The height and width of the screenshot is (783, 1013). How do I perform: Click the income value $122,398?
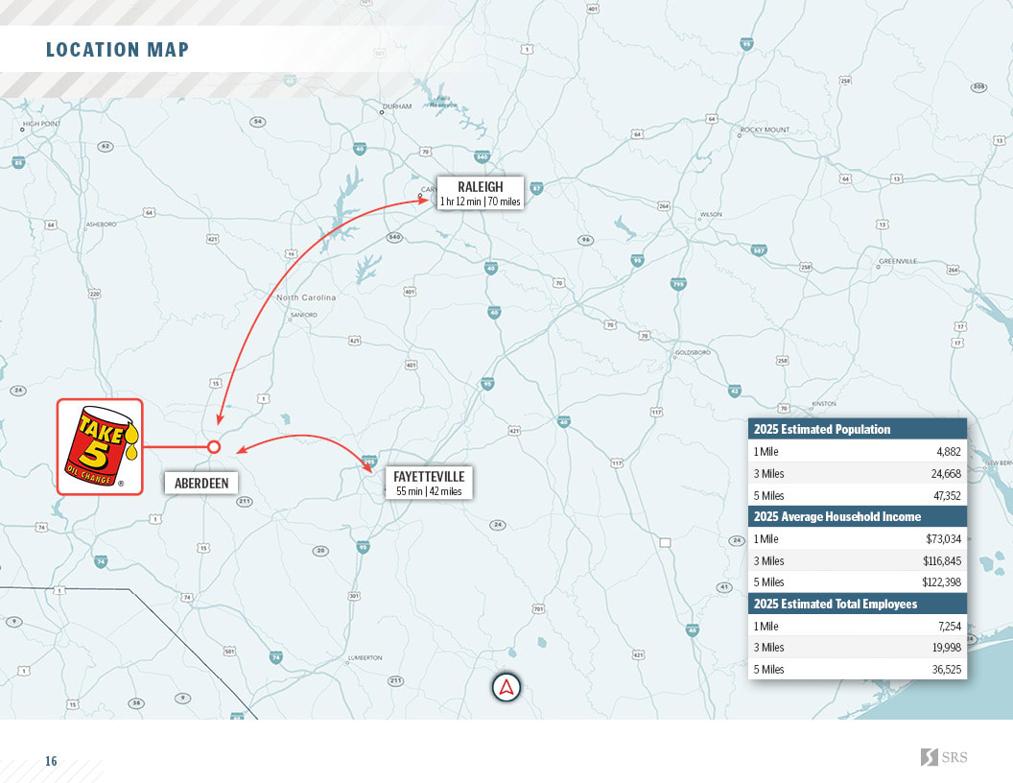(941, 582)
